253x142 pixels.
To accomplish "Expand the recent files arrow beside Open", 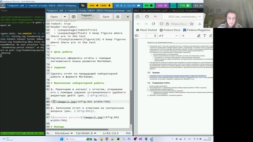I will tap(65, 17).
